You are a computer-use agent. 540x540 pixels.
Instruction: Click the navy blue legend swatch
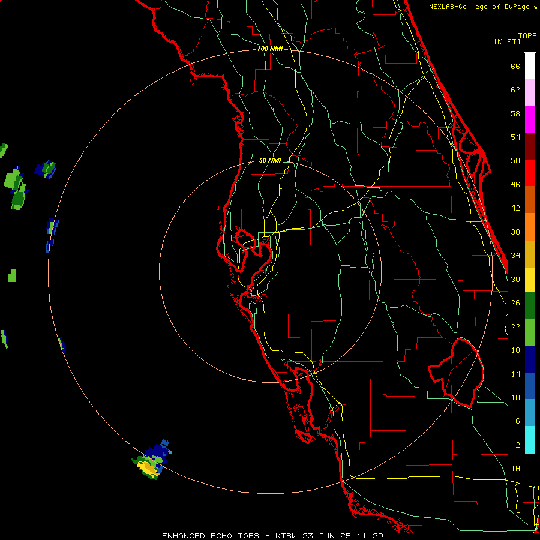pyautogui.click(x=530, y=359)
